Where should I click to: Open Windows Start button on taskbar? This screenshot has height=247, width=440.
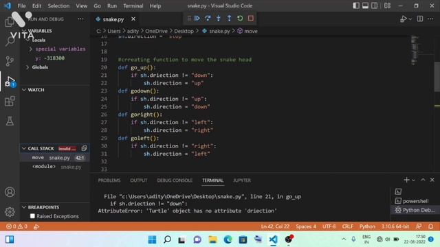(x=152, y=239)
